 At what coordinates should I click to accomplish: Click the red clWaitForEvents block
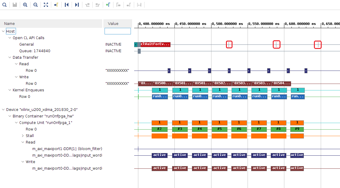tap(155, 44)
